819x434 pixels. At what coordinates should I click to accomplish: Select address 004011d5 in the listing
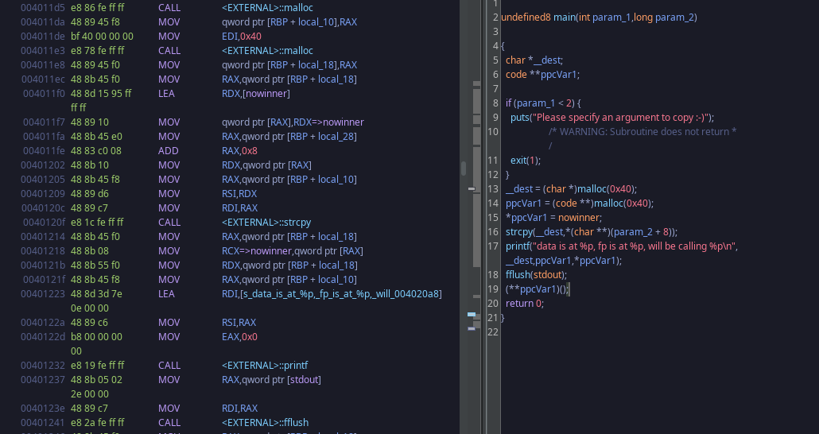[x=43, y=8]
